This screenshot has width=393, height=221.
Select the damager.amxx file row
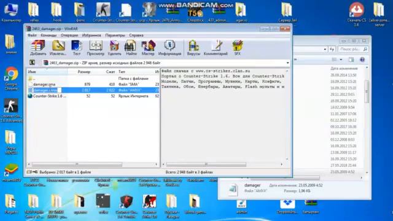93,90
